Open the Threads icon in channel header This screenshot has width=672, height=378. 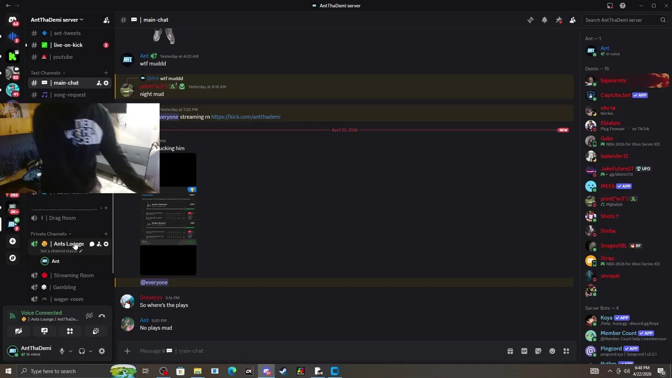tap(530, 20)
